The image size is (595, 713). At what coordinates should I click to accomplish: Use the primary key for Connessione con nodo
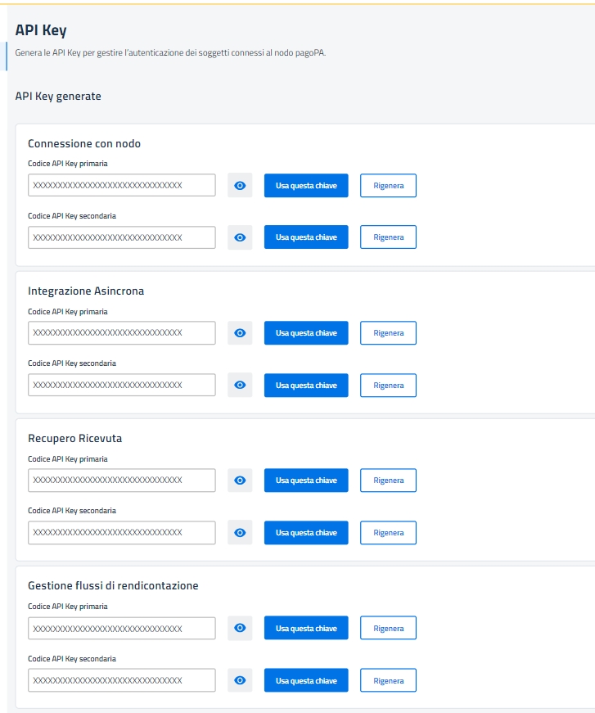[x=306, y=186]
